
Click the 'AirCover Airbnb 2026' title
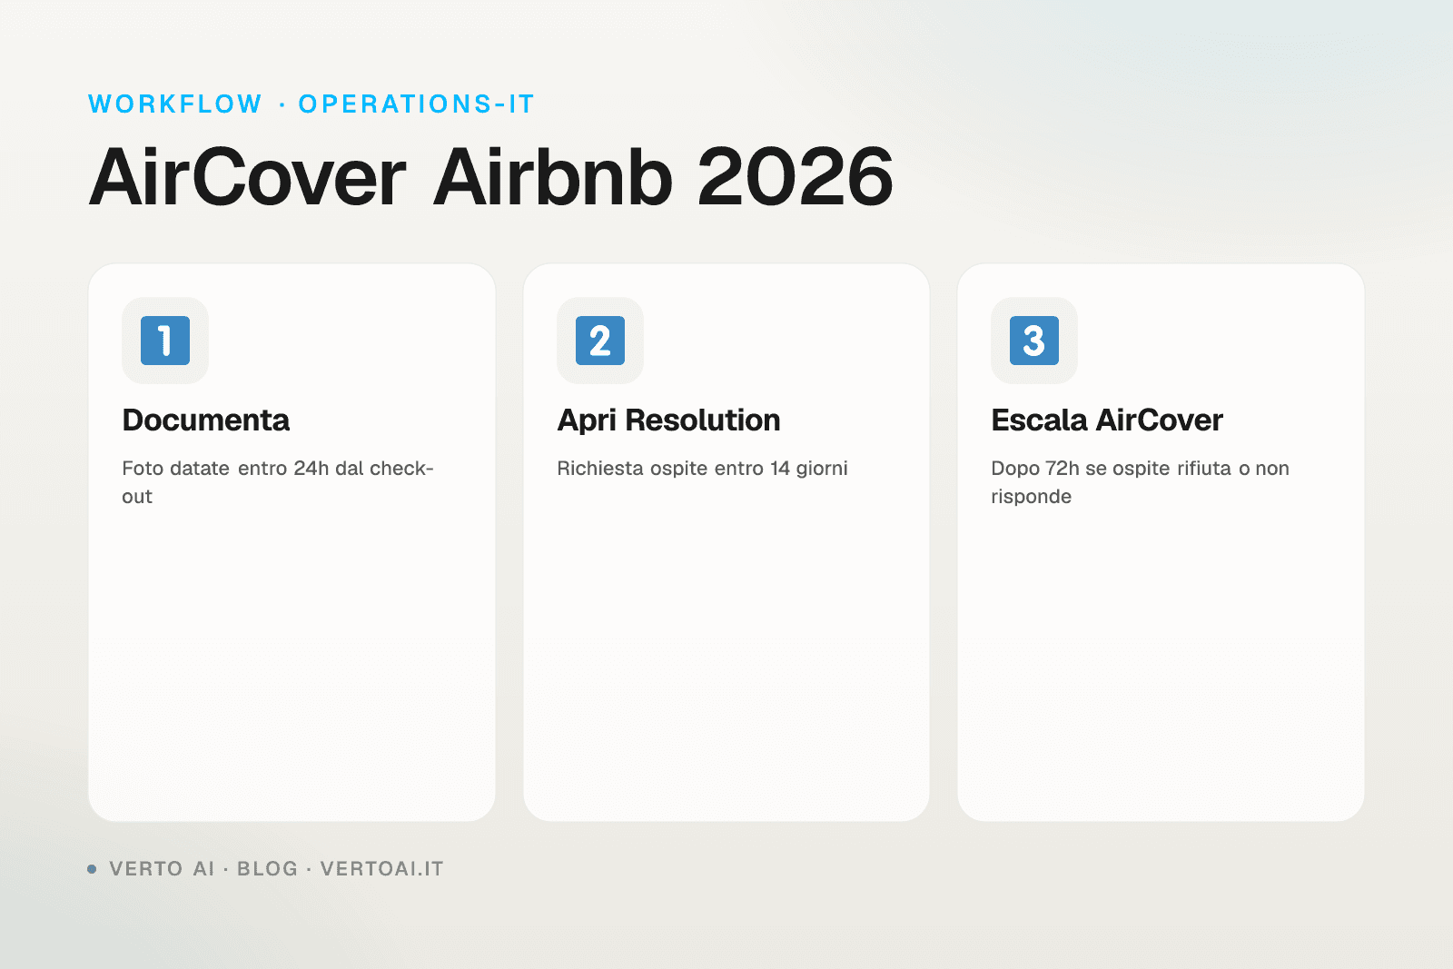(491, 176)
